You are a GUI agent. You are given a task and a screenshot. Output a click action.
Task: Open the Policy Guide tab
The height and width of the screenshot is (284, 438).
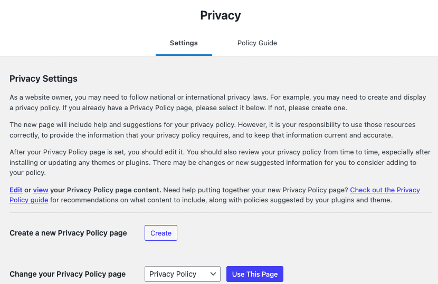point(257,43)
